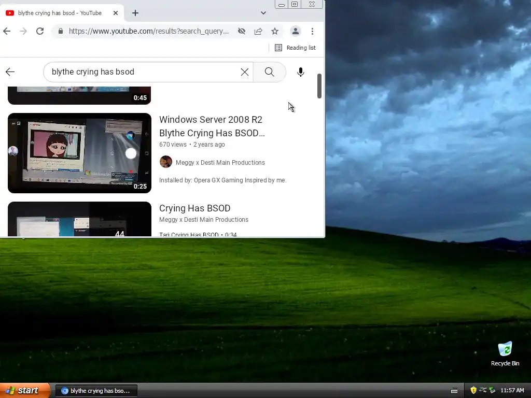Open the 'Crying Has BSOD' playlist title
531x398 pixels.
tap(195, 208)
